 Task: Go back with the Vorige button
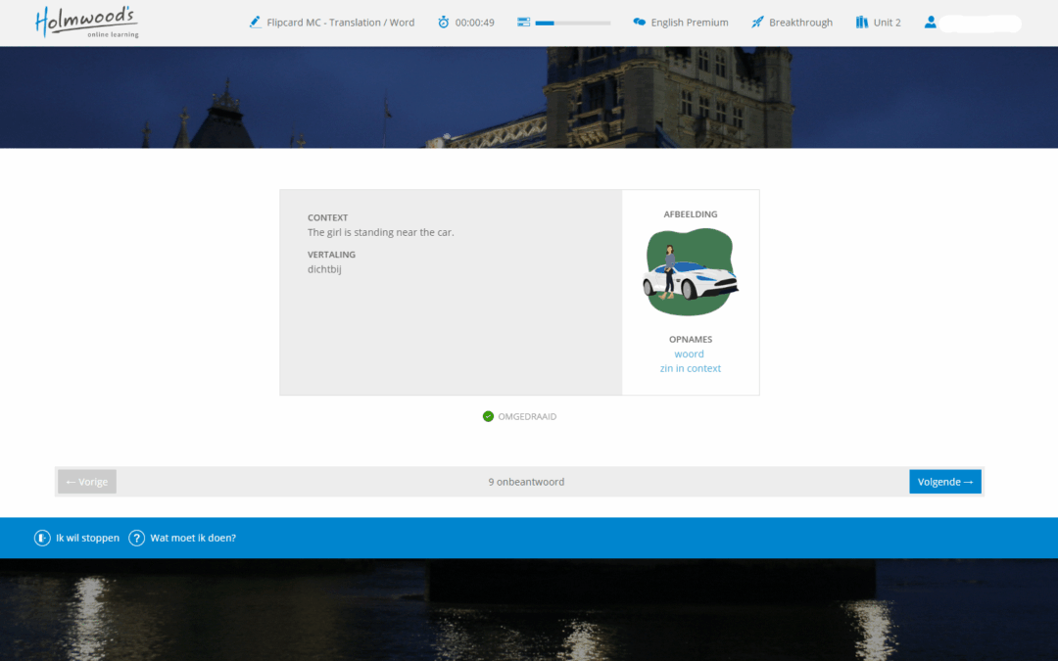coord(87,482)
